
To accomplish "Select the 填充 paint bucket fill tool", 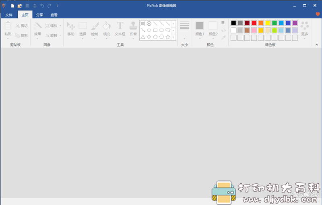I will [107, 29].
